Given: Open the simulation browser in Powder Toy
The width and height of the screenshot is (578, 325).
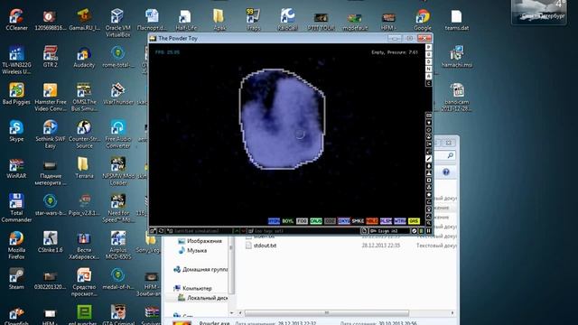Looking at the screenshot, I should [153, 231].
